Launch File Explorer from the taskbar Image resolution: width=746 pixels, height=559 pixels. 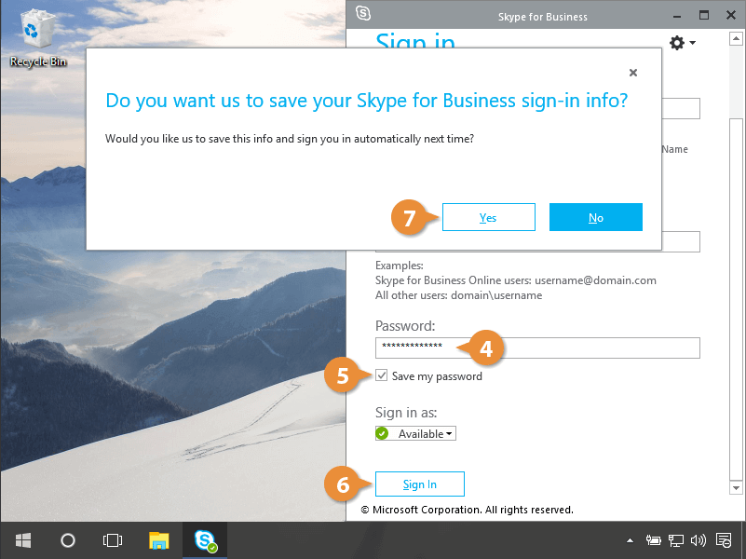click(159, 540)
